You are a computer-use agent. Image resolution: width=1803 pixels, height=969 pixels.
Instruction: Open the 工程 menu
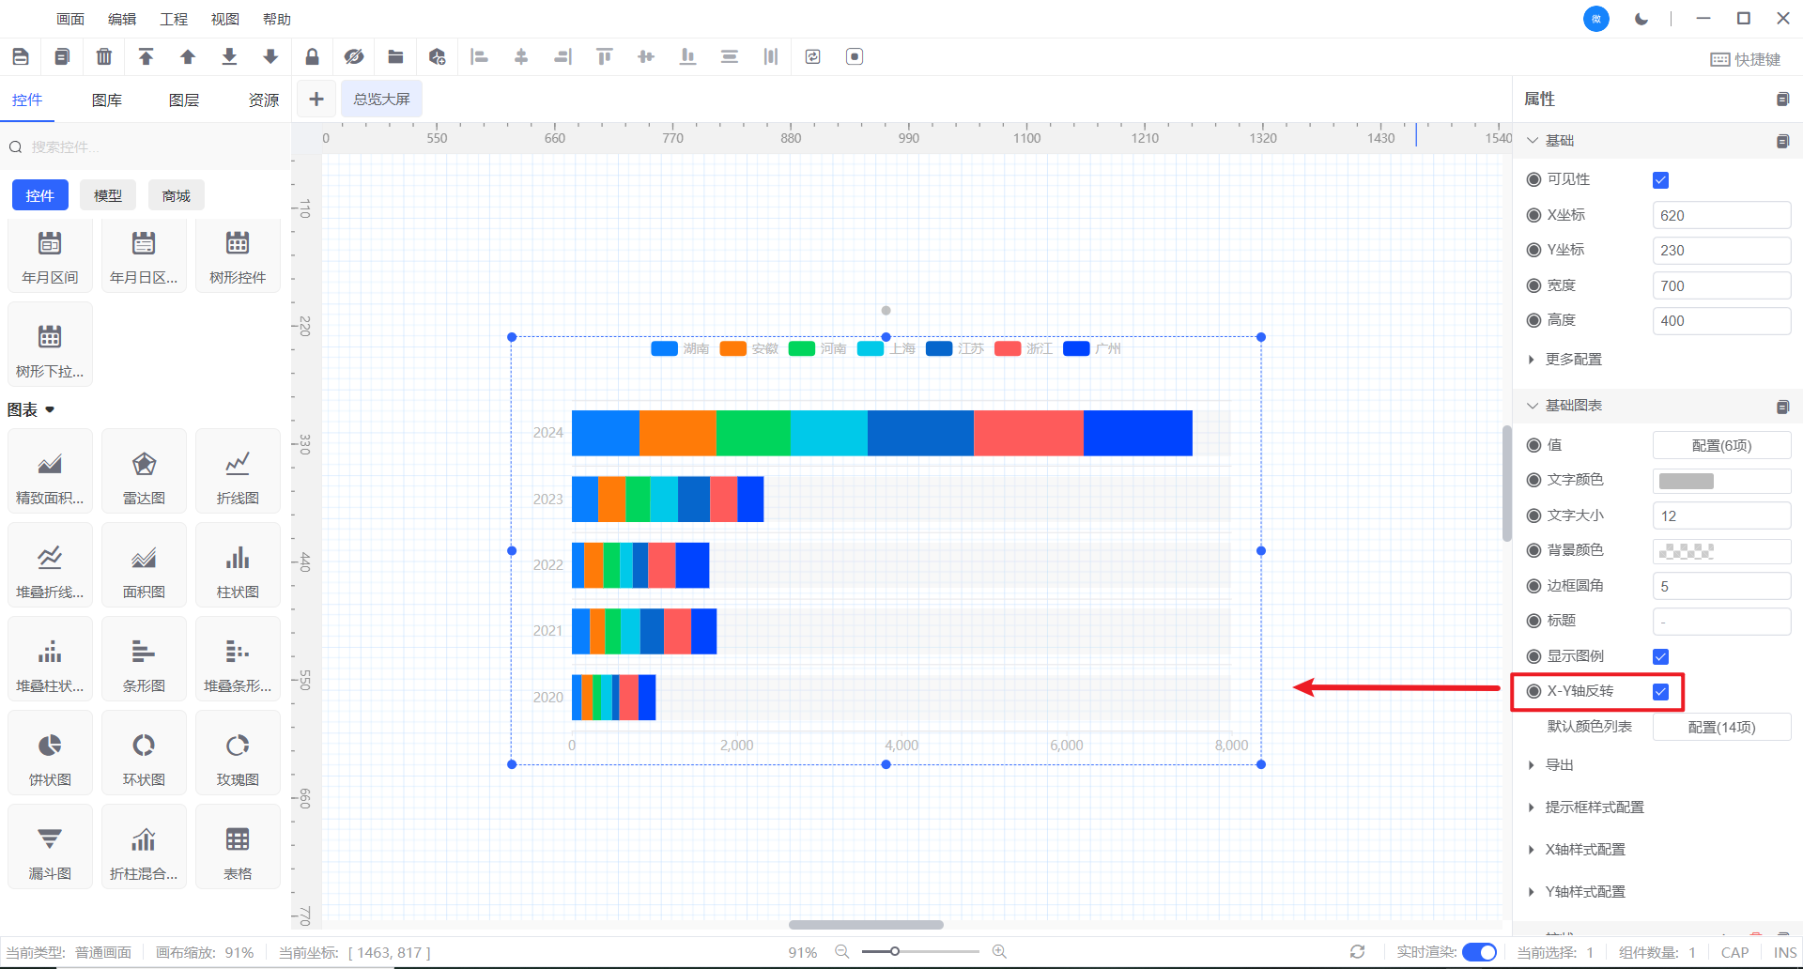(x=174, y=19)
